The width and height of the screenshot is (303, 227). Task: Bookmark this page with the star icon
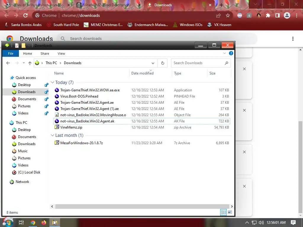[x=228, y=15]
